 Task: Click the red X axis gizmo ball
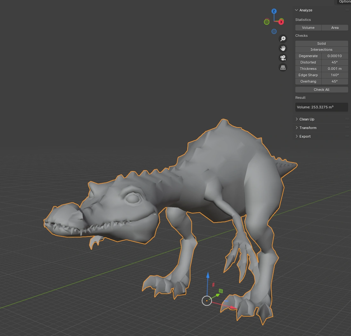pyautogui.click(x=281, y=22)
